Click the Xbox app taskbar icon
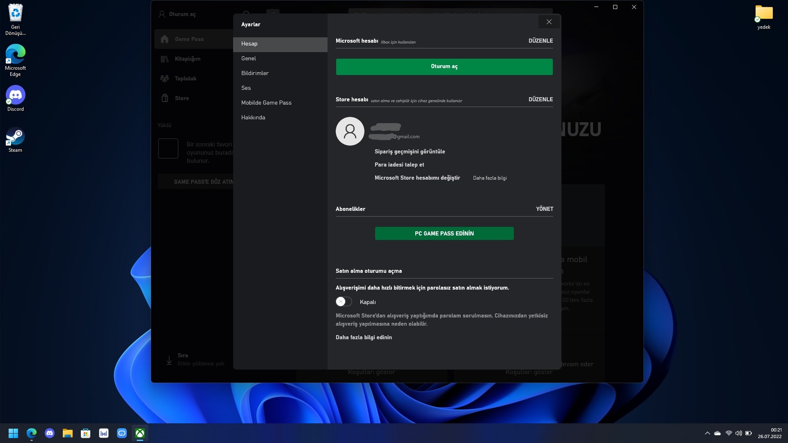The width and height of the screenshot is (788, 443). pyautogui.click(x=140, y=433)
